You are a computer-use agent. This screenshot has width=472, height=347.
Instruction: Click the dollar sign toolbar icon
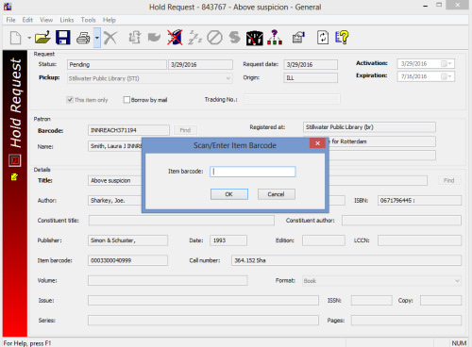[x=235, y=38]
